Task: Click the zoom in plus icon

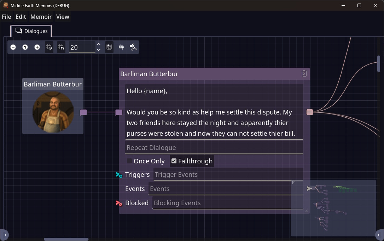Action: click(37, 47)
